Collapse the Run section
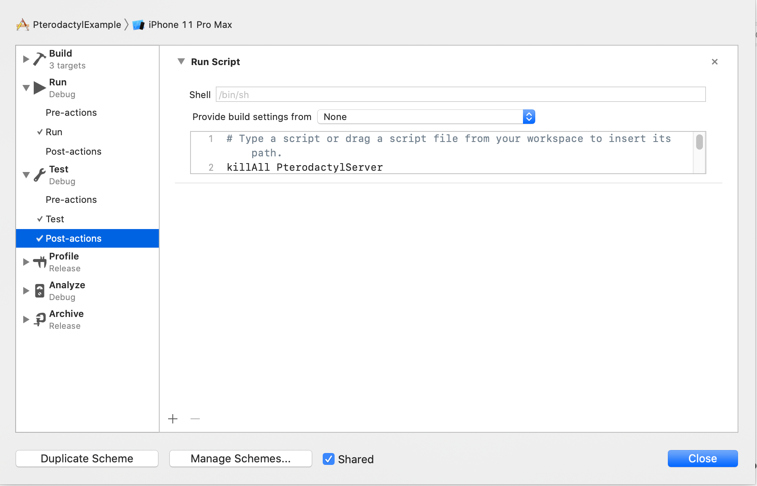Screen dimensions: 757x486 pyautogui.click(x=26, y=88)
